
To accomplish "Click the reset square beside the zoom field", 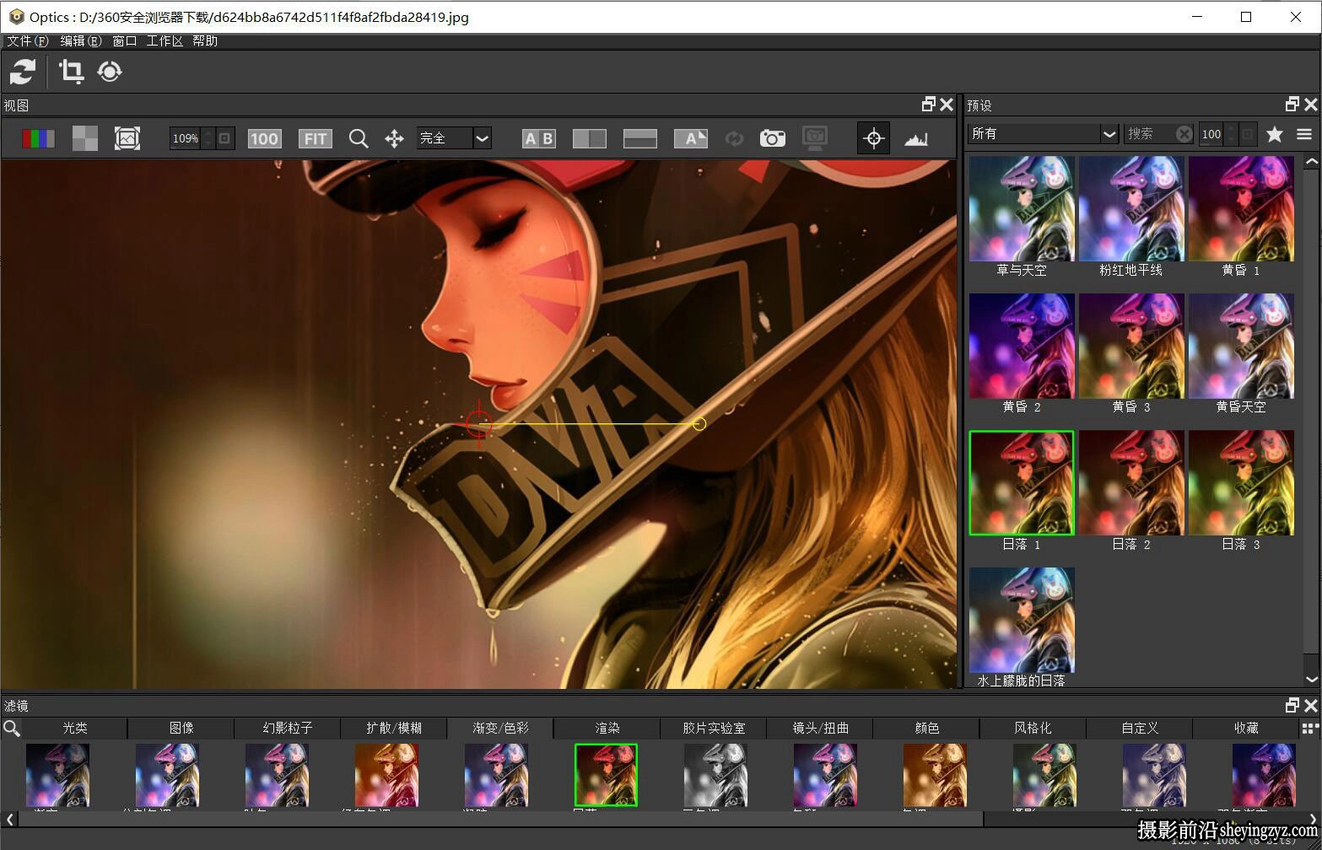I will [x=225, y=138].
